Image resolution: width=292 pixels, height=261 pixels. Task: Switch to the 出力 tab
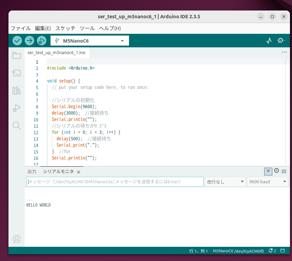tap(32, 171)
